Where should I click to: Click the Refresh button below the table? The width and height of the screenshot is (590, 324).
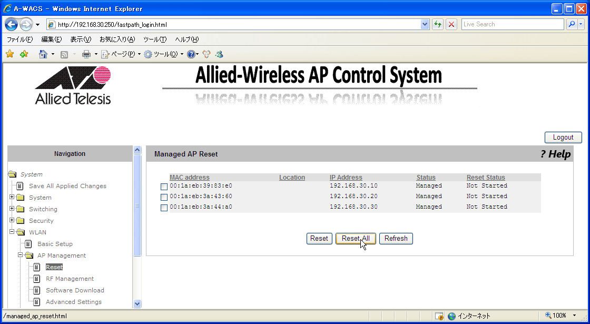point(396,239)
